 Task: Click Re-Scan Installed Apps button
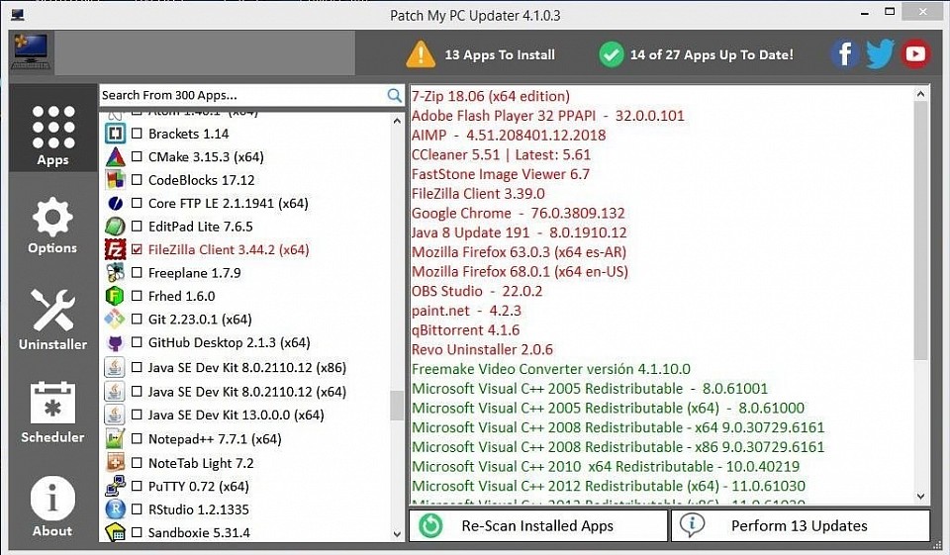[538, 525]
